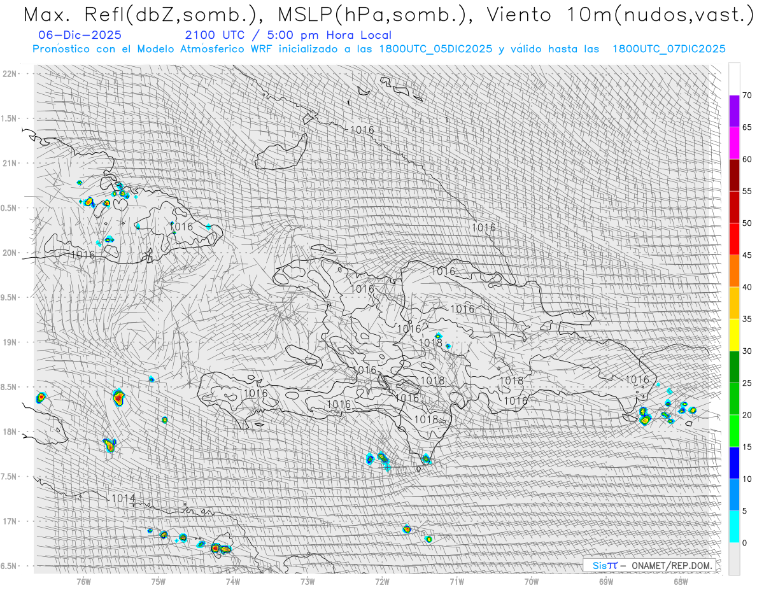
Task: Click the date text '06-Dic-2025'
Action: (x=80, y=36)
